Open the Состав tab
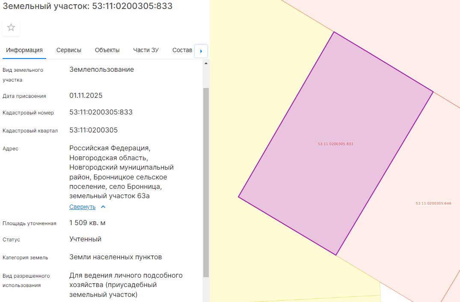460x302 pixels. click(182, 50)
